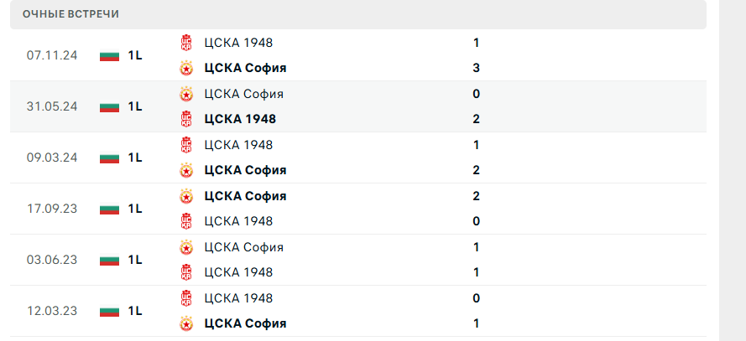Click ЦСКА София crest in 12.03.23 match

pos(186,323)
